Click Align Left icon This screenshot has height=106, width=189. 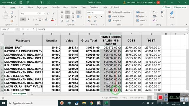click(62, 16)
